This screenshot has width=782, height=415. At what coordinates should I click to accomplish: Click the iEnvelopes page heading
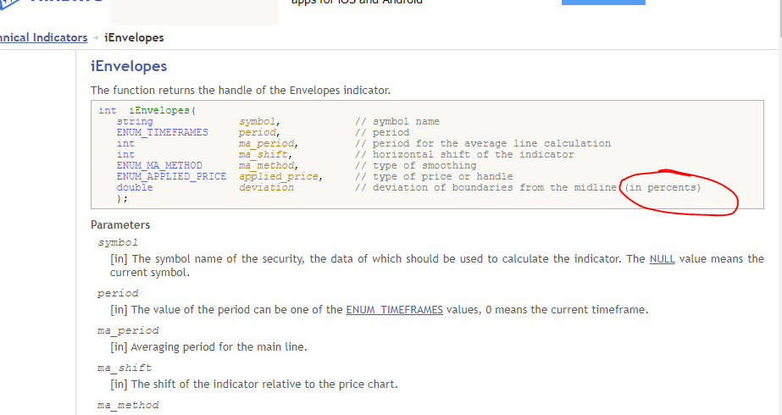(x=129, y=66)
